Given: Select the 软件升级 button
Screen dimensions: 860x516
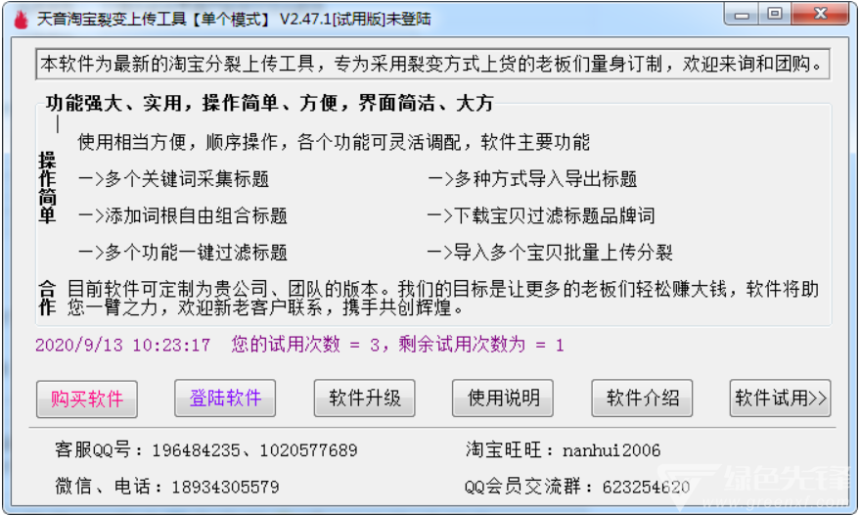Looking at the screenshot, I should click(x=364, y=398).
